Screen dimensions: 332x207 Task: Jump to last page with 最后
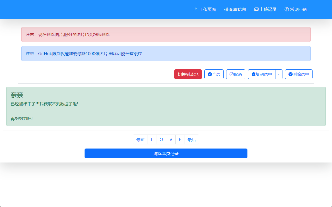coord(192,139)
